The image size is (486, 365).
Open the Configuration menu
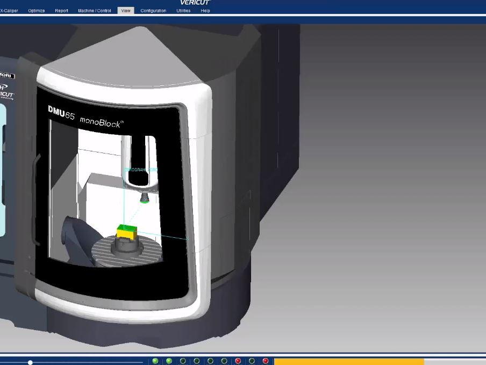click(x=153, y=11)
